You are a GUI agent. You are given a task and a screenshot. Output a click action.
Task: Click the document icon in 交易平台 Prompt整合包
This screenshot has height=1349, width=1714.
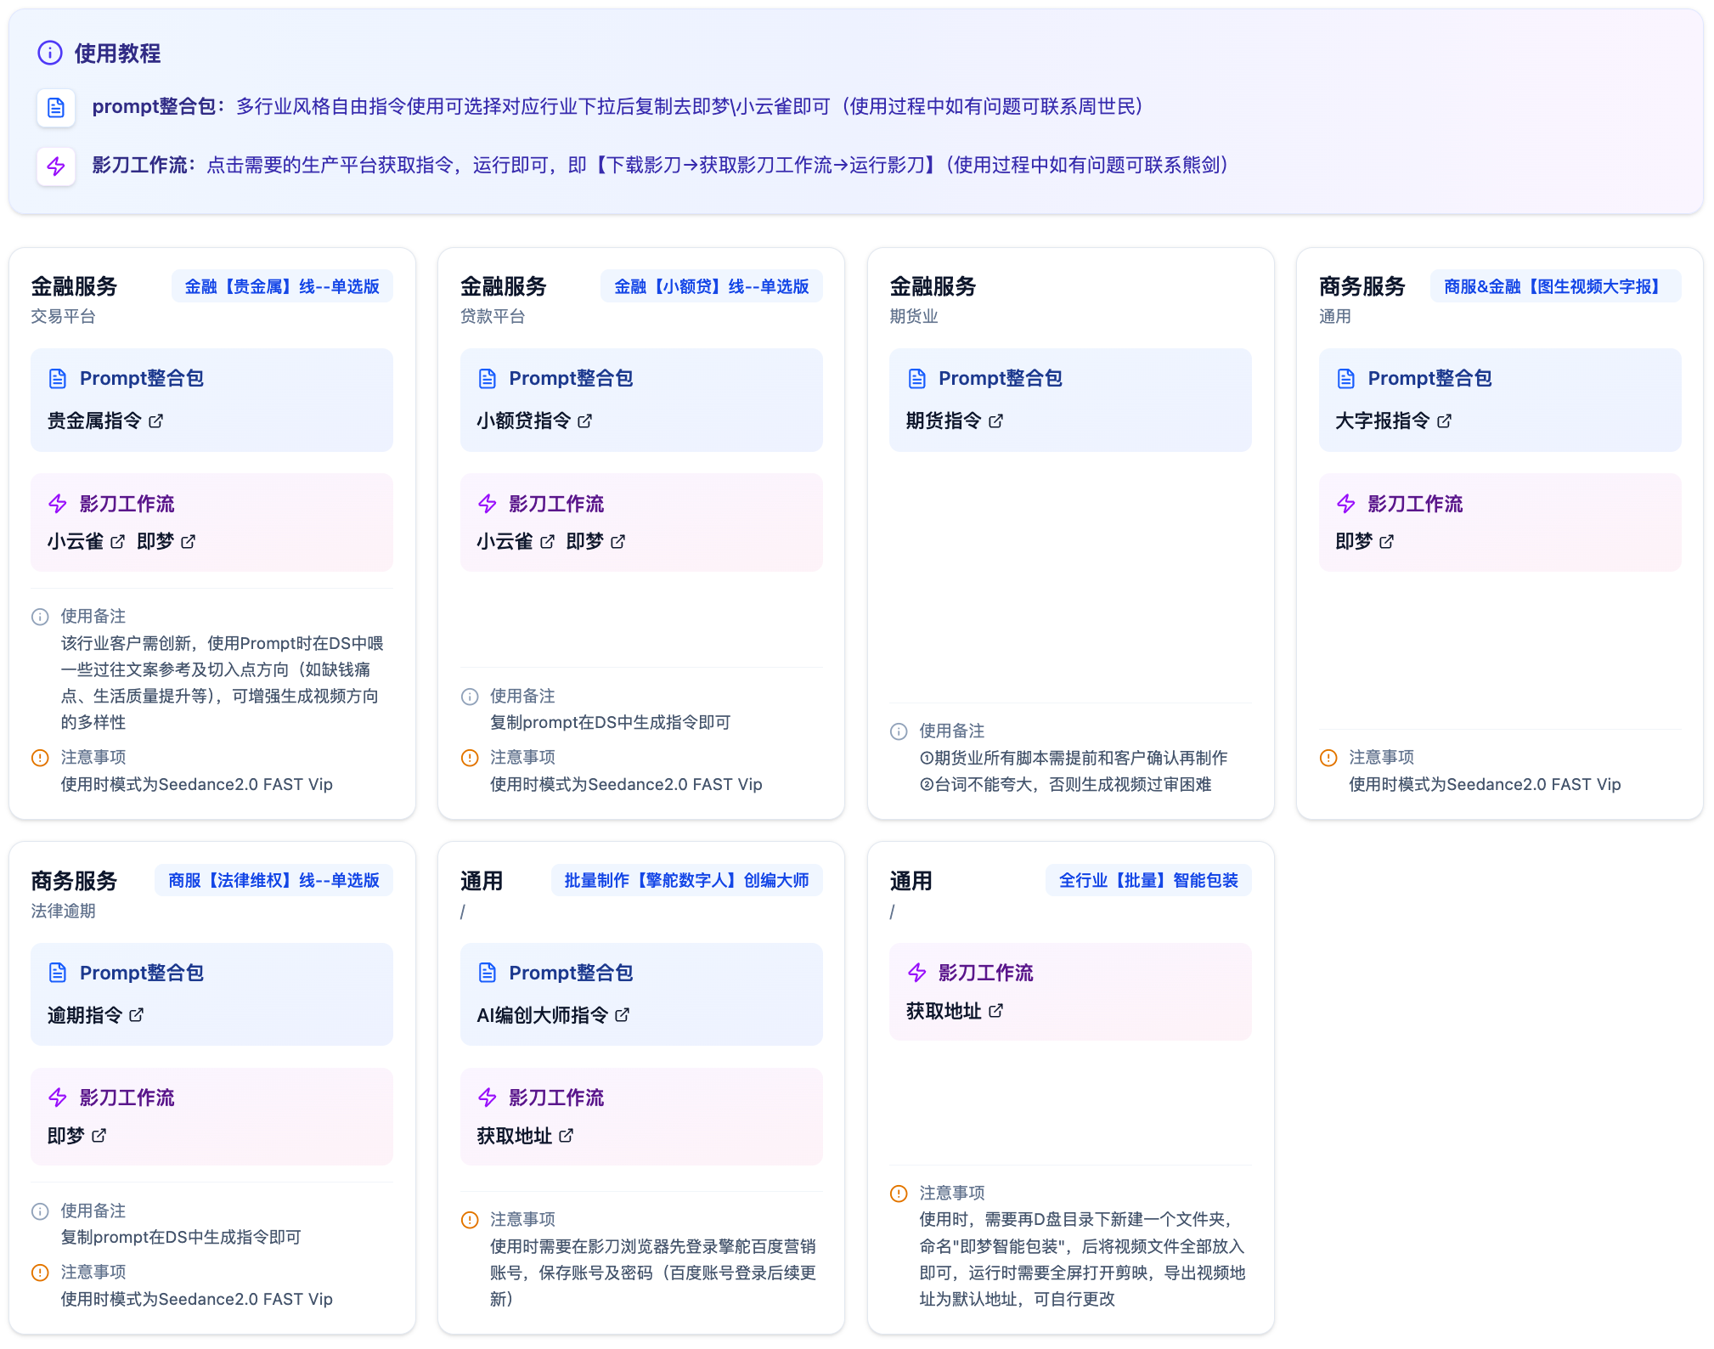(58, 379)
